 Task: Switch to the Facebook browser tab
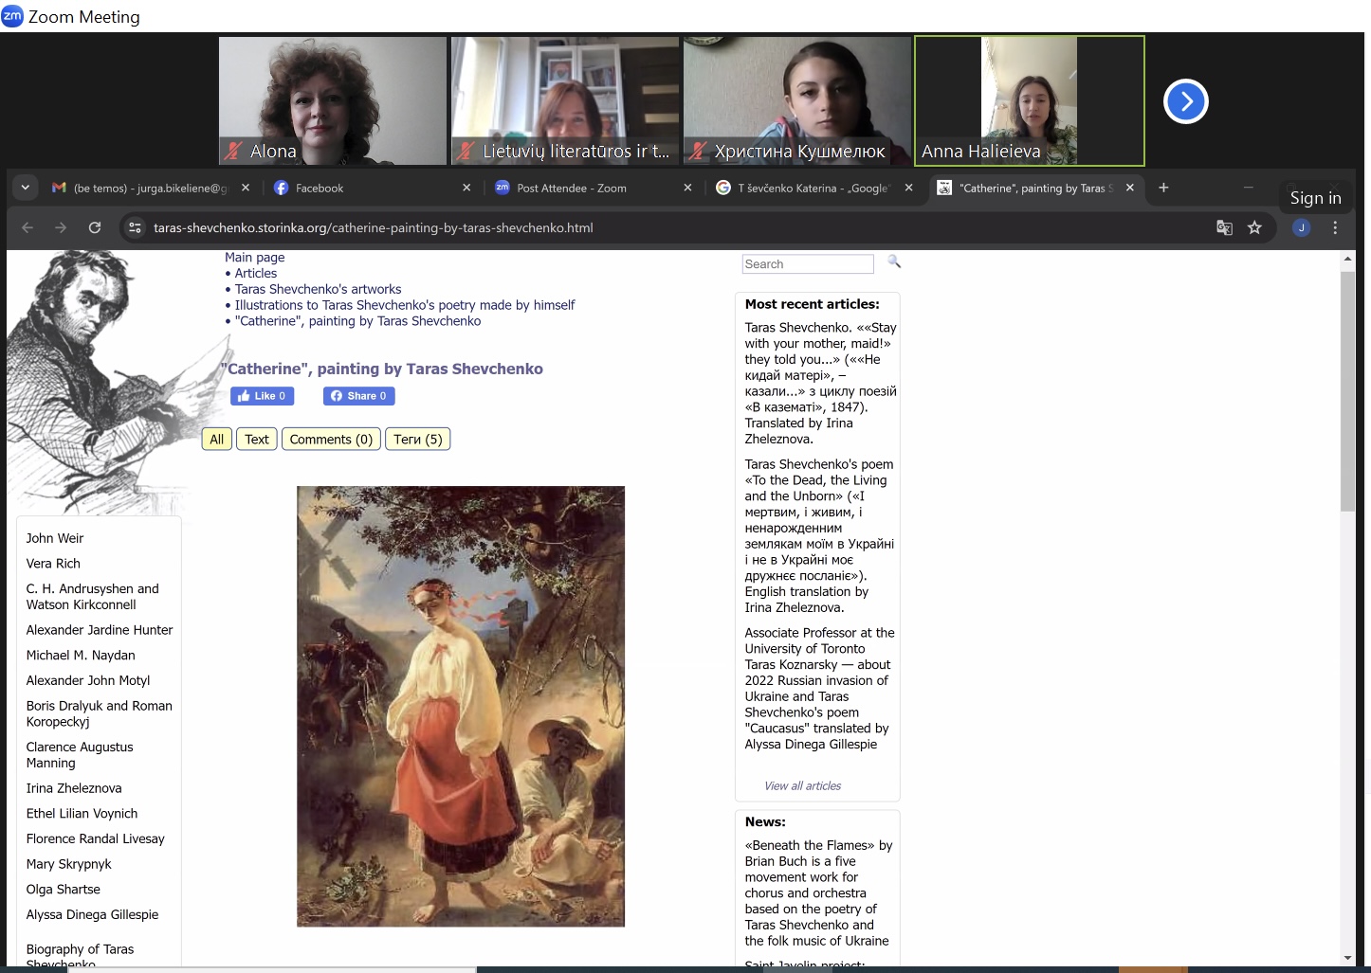click(x=372, y=188)
